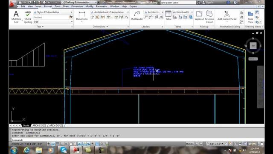Toggle Snap Mode in status bar
This screenshot has height=154, width=273.
pos(53,144)
